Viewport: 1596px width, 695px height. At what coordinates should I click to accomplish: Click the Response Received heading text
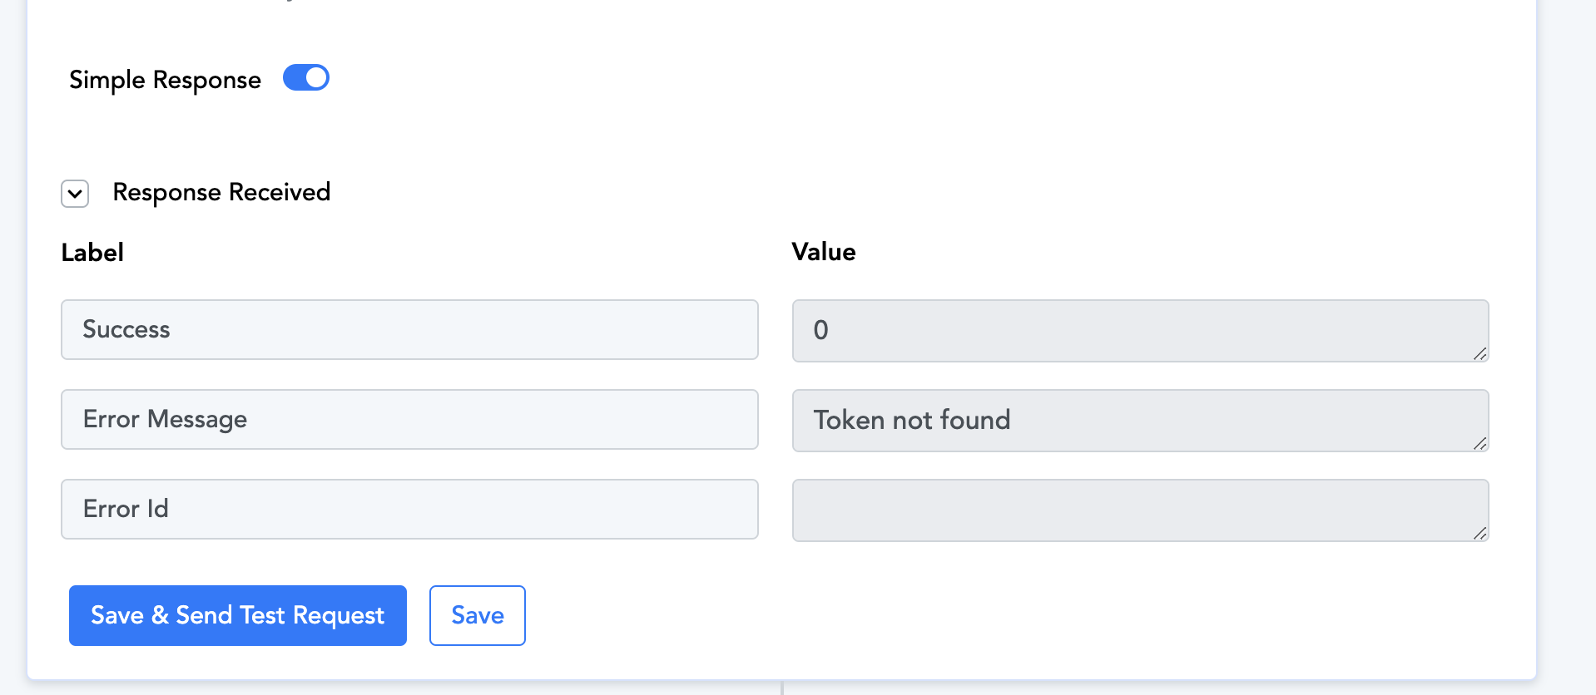coord(221,192)
